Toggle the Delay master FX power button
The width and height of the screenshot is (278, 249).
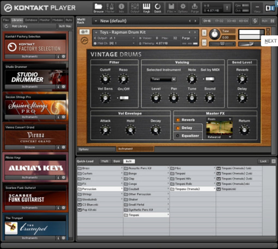click(178, 128)
